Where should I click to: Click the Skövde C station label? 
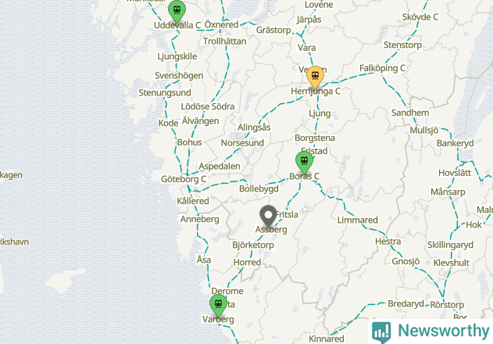(x=420, y=17)
